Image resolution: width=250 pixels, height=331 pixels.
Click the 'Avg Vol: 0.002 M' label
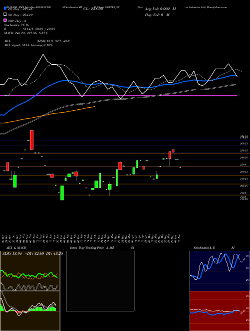[160, 9]
